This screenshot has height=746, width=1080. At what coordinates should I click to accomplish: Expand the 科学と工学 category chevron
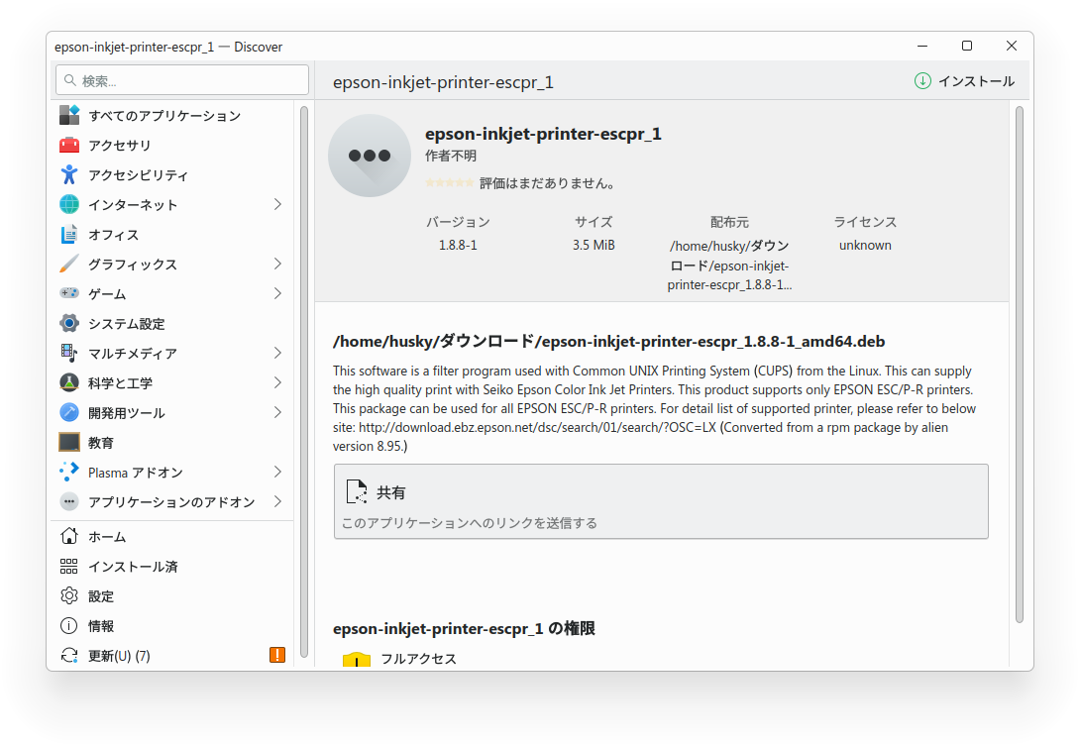pos(277,382)
